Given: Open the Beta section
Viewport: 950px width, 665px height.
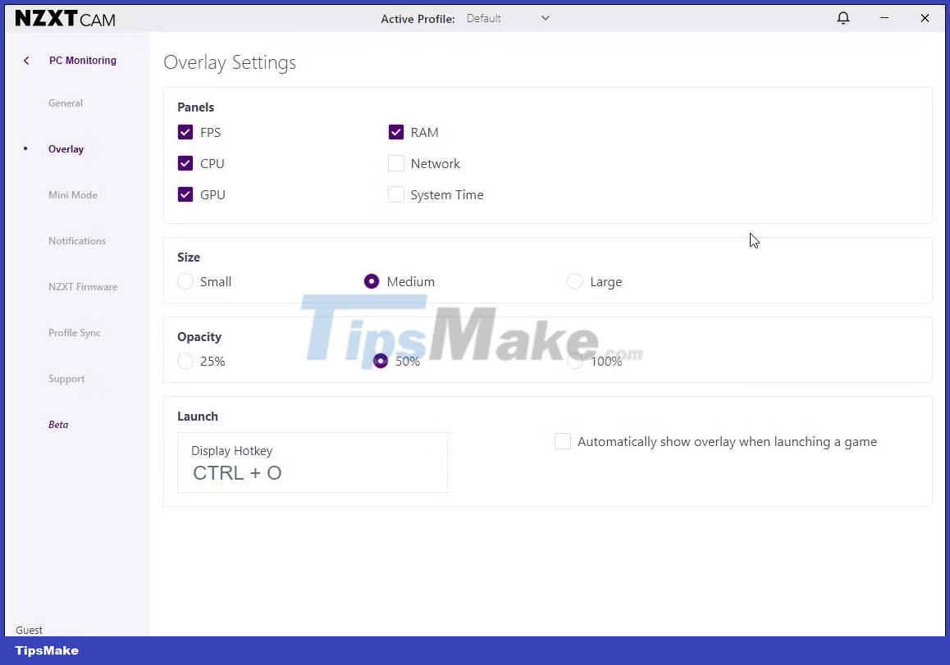Looking at the screenshot, I should pyautogui.click(x=58, y=425).
